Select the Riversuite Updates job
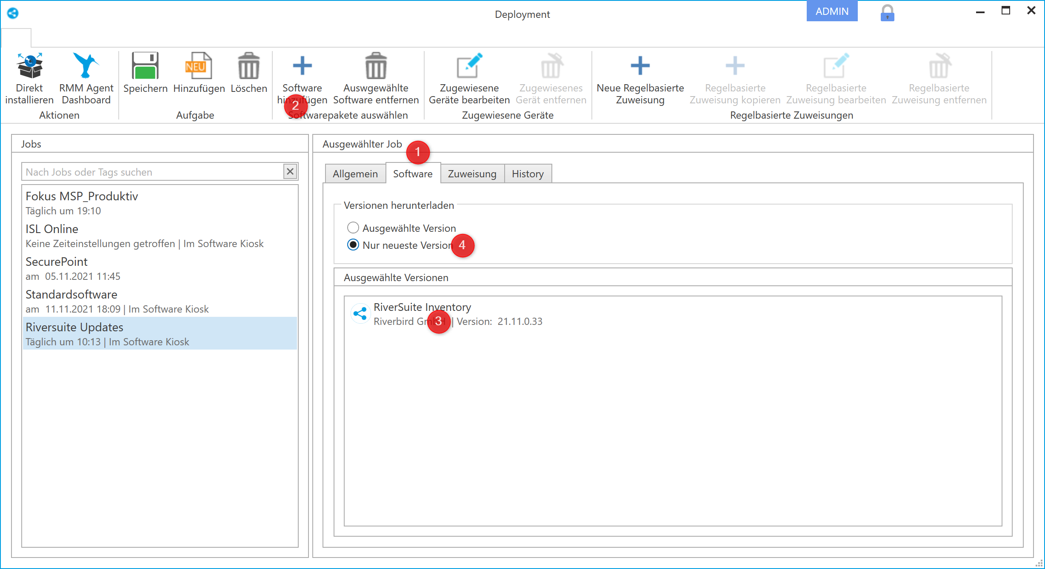The image size is (1045, 569). tap(160, 333)
